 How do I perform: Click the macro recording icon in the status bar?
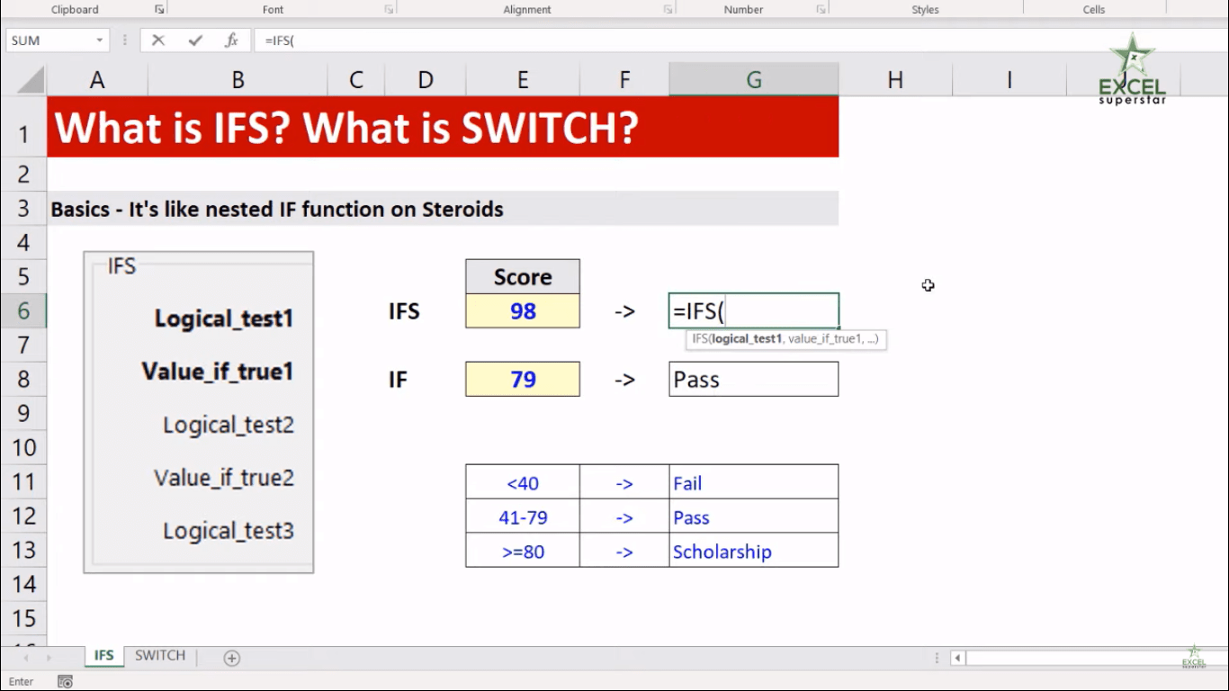click(x=65, y=681)
